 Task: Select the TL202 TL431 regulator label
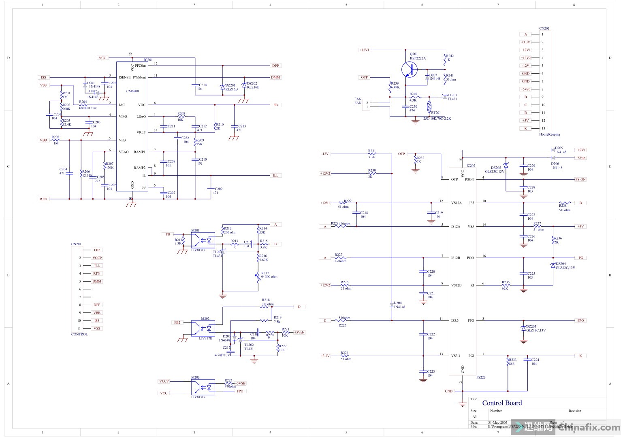(249, 347)
